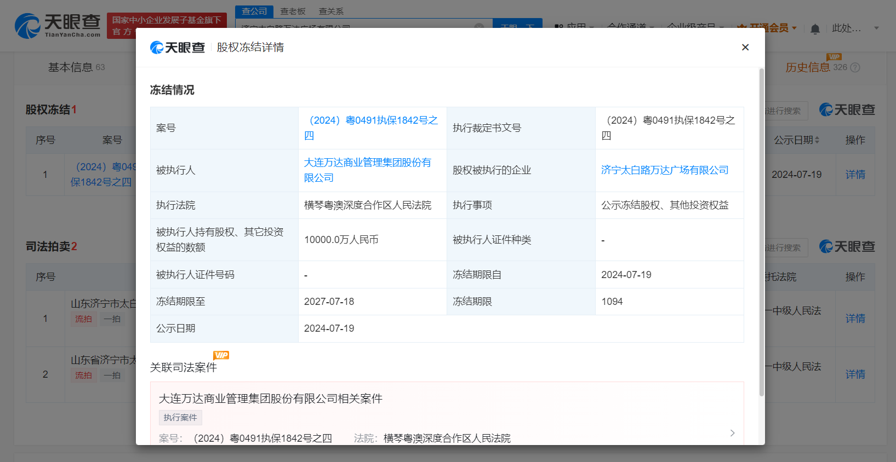
Task: Click the 天眼查 logo in dialog title
Action: [x=178, y=48]
